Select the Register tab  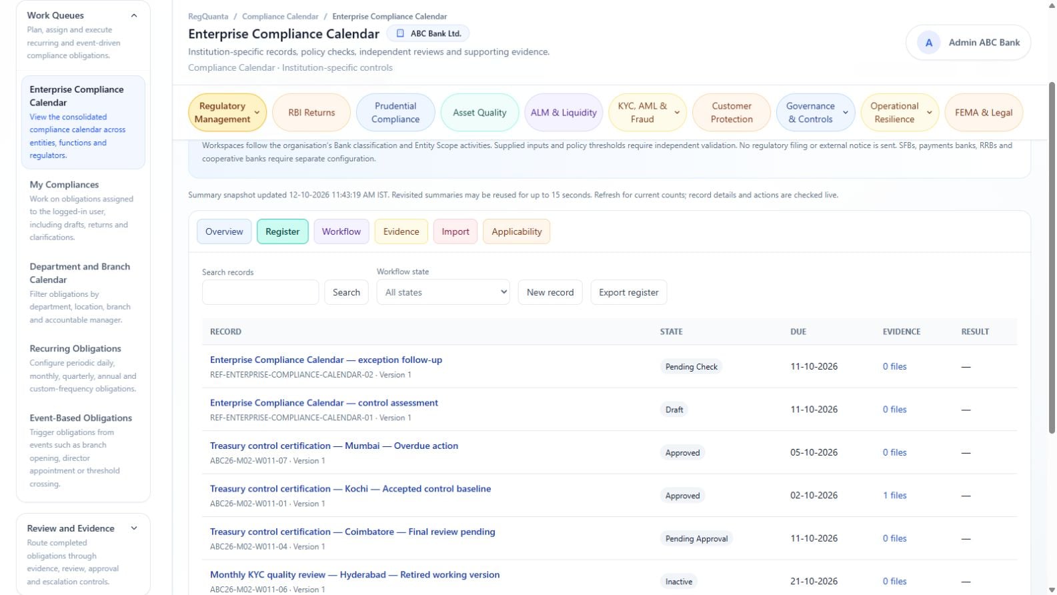click(283, 231)
